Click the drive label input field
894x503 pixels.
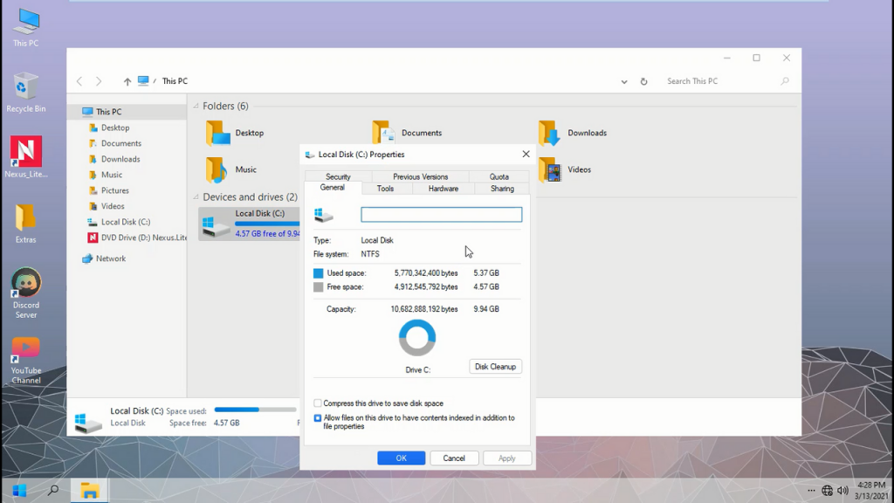click(x=441, y=214)
